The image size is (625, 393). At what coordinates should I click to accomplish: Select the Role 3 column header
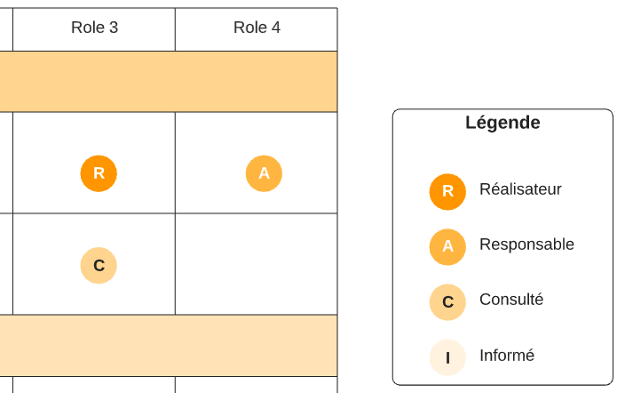click(94, 28)
